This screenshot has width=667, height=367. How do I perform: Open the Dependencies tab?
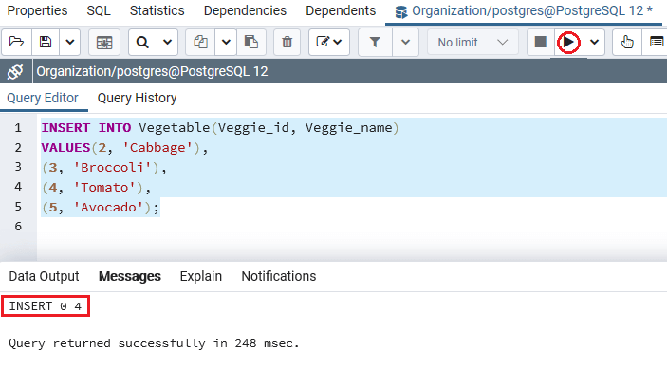point(245,10)
